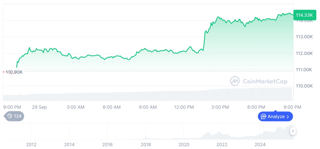Image resolution: width=320 pixels, height=149 pixels.
Task: Click the CoinMarketCap watermark logo icon
Action: pos(235,81)
